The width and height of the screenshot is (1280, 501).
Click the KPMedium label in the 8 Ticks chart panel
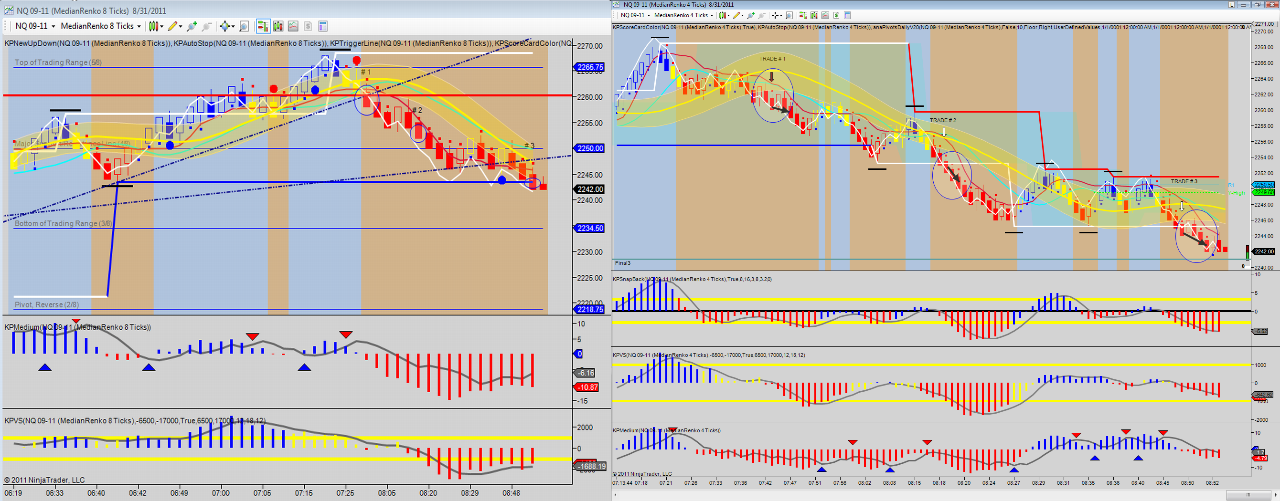click(x=77, y=327)
